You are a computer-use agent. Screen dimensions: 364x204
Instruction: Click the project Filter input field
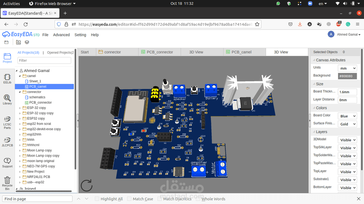pos(44,60)
